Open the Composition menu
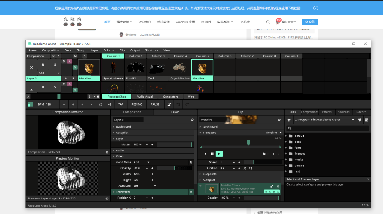The image size is (383, 214). click(50, 50)
